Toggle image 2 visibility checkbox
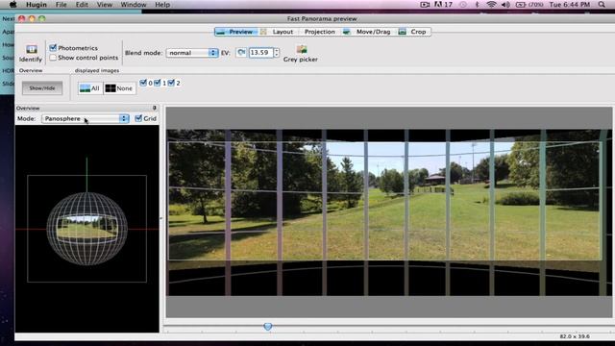Image resolution: width=615 pixels, height=346 pixels. coord(171,83)
